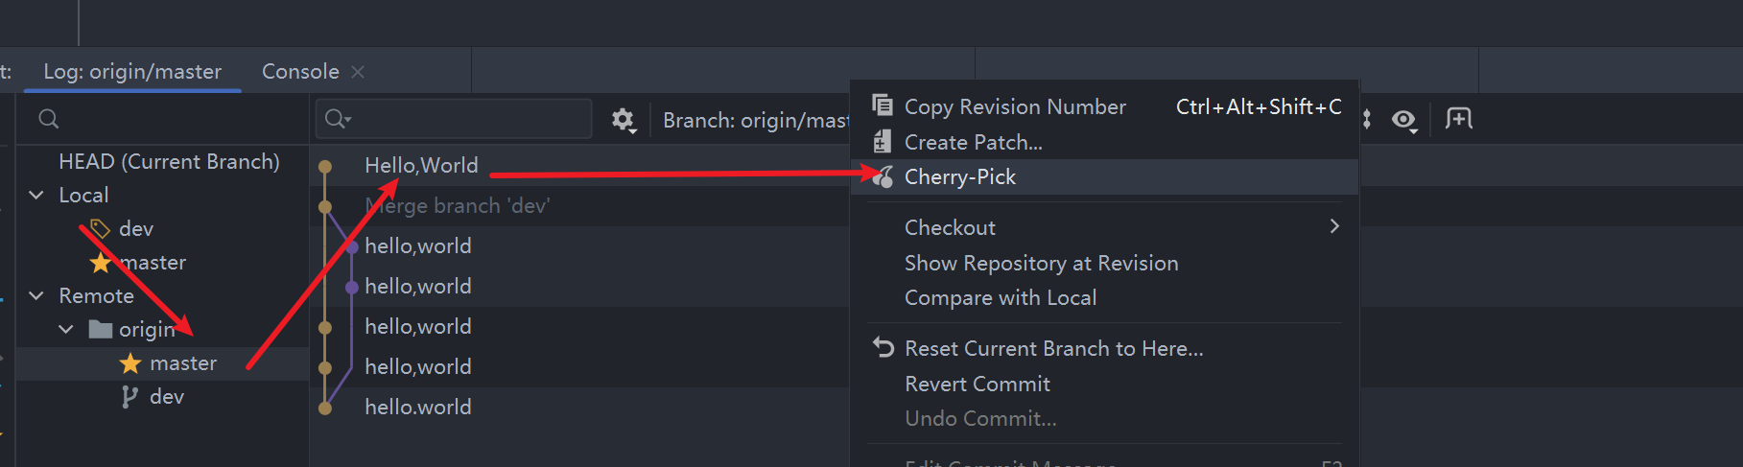Click the remote dev branch icon
The image size is (1743, 467).
[x=130, y=397]
